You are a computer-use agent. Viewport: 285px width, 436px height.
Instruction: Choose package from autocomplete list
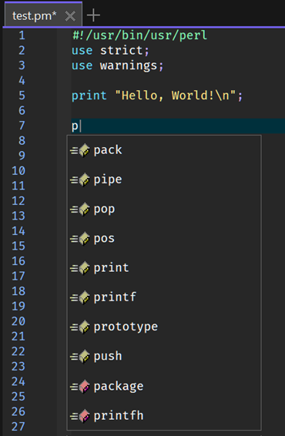[x=164, y=386]
